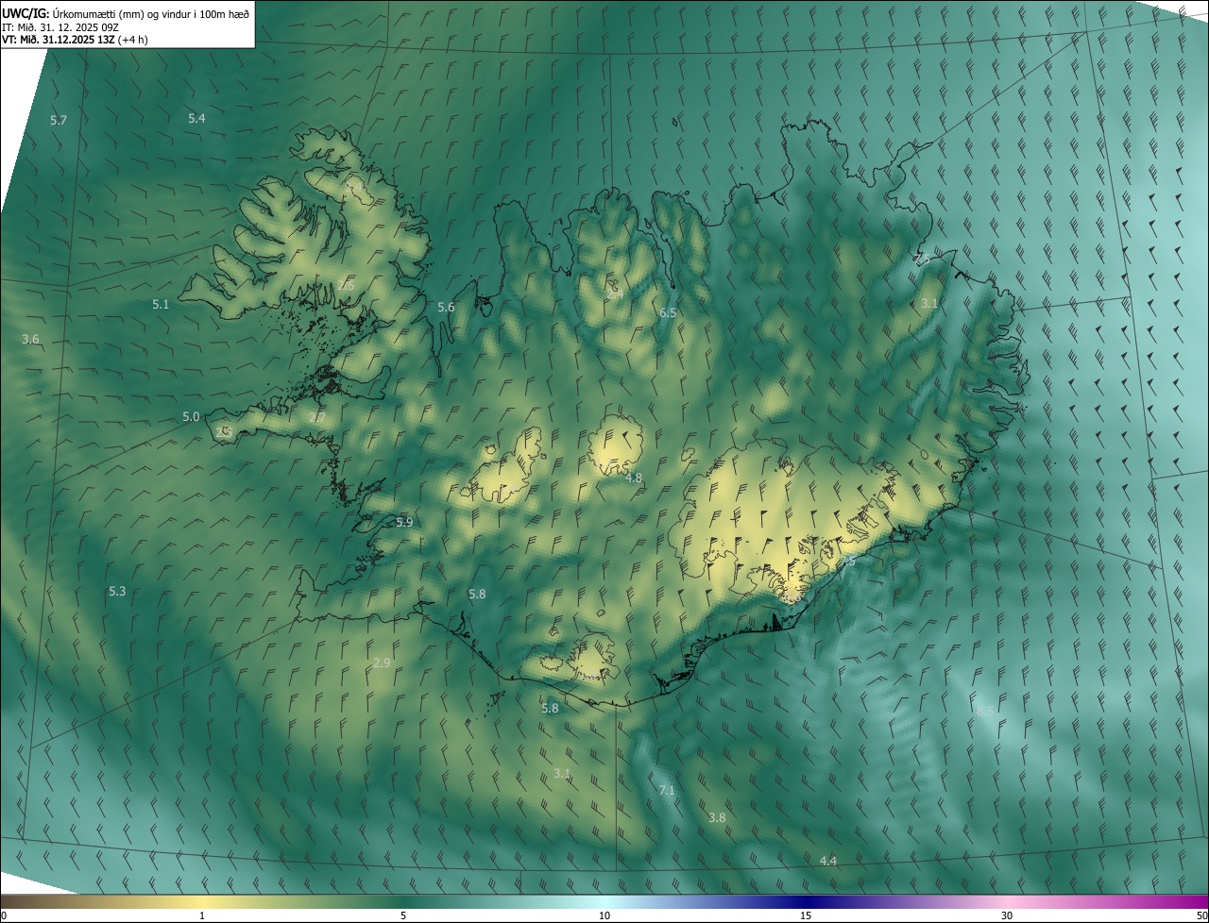The image size is (1209, 923).
Task: Click the '1' tick label on the color scale
Action: click(x=202, y=916)
